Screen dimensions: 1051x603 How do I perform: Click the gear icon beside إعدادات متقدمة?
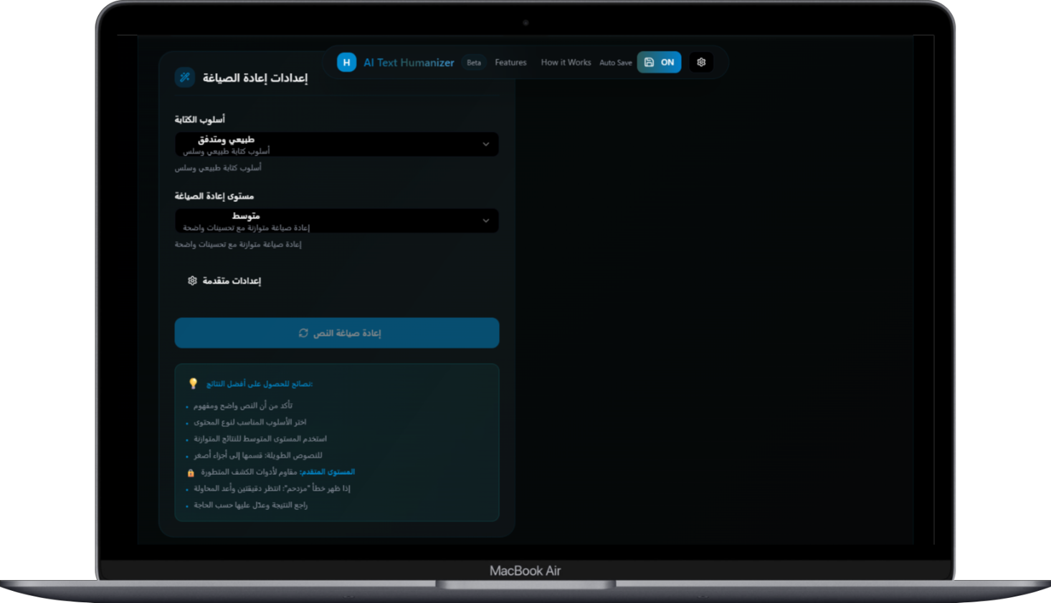click(192, 281)
